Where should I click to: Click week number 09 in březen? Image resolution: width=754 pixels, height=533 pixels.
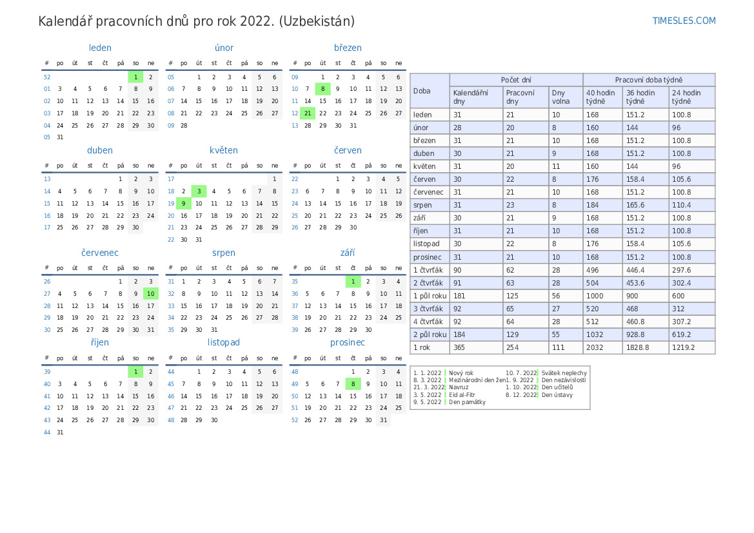[295, 77]
